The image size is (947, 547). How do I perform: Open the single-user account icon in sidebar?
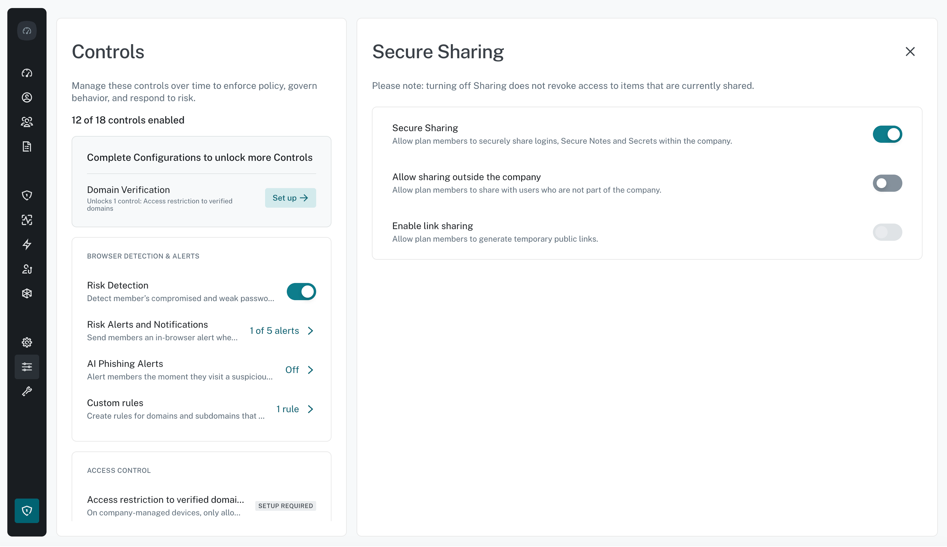click(x=27, y=97)
